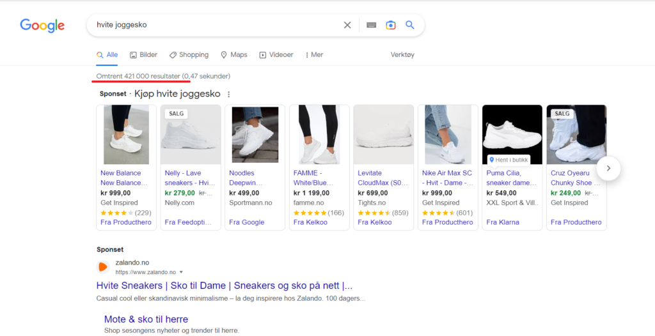The width and height of the screenshot is (655, 336).
Task: Open the on-screen keyboard icon
Action: (372, 25)
